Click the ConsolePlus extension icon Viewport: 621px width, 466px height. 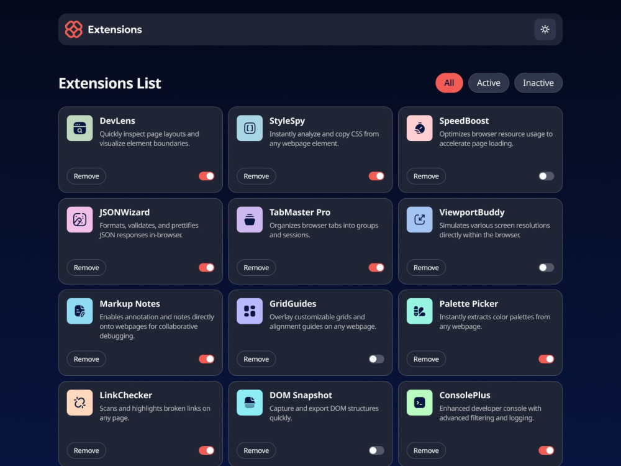(x=419, y=403)
